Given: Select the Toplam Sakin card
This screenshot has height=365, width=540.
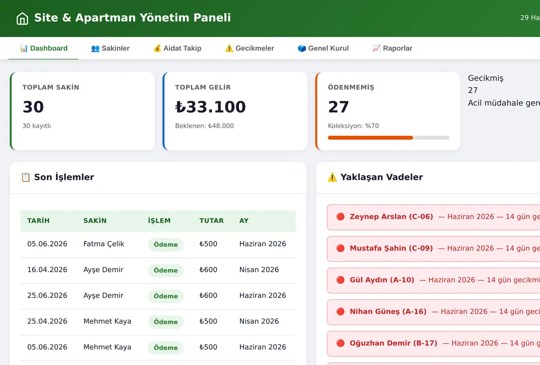Looking at the screenshot, I should 82,111.
